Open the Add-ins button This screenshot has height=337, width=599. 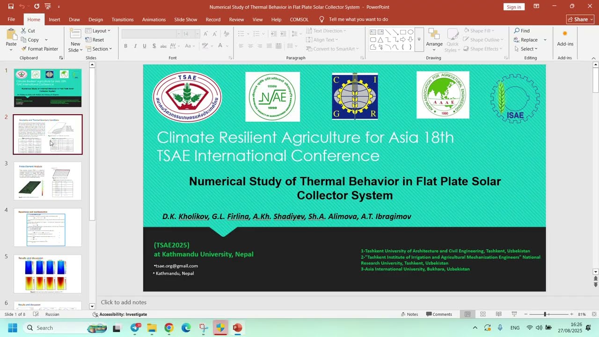click(x=565, y=37)
